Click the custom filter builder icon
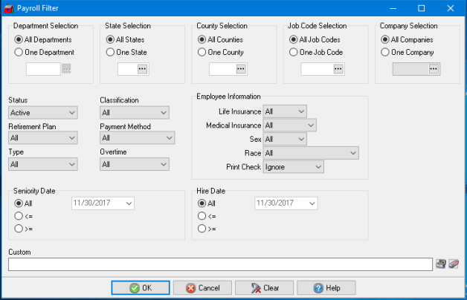 click(441, 264)
